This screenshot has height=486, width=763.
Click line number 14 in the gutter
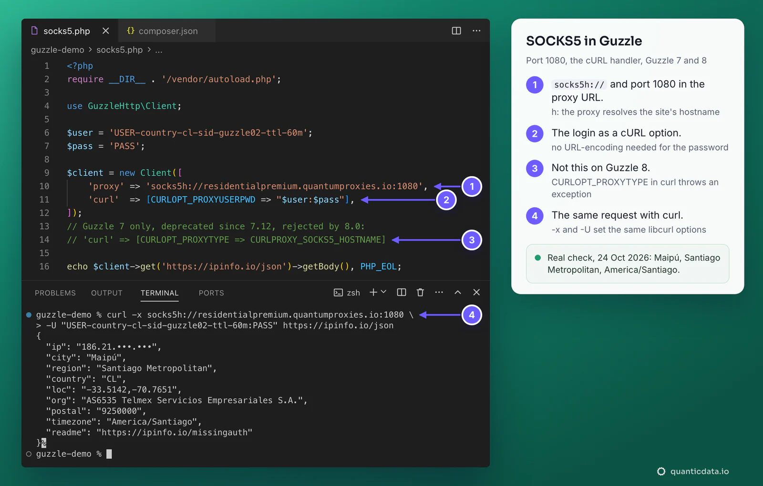point(44,239)
